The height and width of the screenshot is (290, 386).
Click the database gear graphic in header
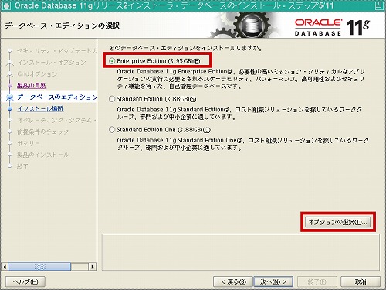tap(252, 26)
